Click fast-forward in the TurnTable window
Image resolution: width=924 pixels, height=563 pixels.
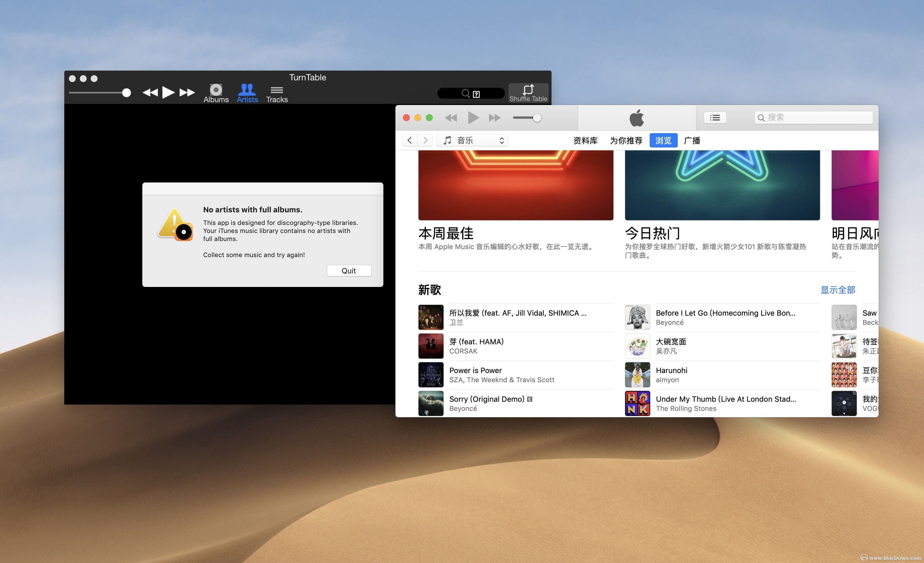click(x=187, y=92)
